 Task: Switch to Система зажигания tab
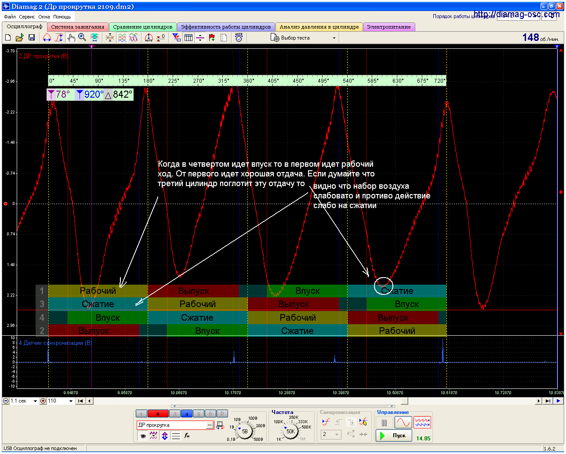pos(78,27)
